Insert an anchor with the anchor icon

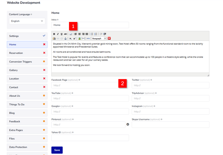[65, 39]
